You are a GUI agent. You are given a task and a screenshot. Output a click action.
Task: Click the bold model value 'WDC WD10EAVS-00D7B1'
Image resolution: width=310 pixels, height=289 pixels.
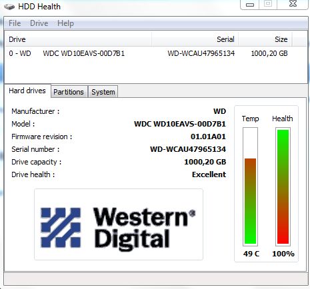pyautogui.click(x=180, y=124)
